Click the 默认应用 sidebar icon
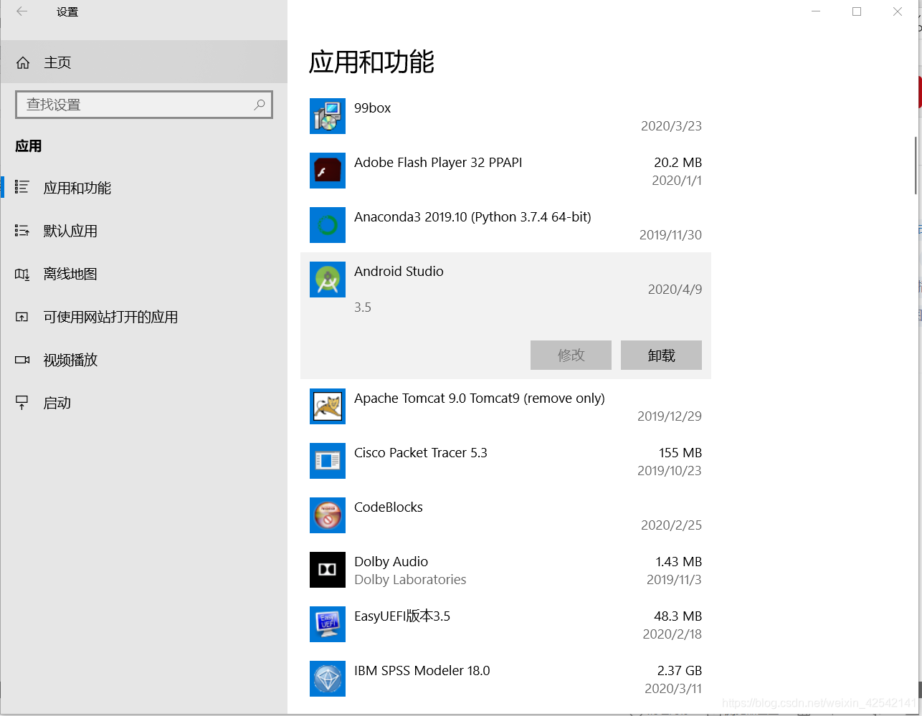 [22, 231]
